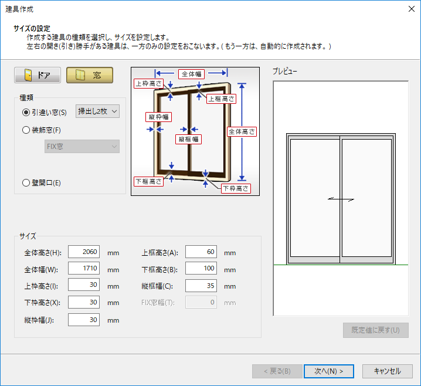Click the 全体高さ label in diagram
Viewport: 421px width, 386px height.
pos(242,131)
